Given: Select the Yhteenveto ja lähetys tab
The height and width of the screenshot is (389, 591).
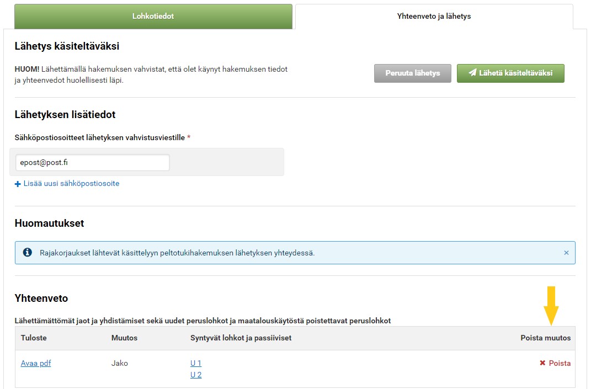Looking at the screenshot, I should point(434,17).
